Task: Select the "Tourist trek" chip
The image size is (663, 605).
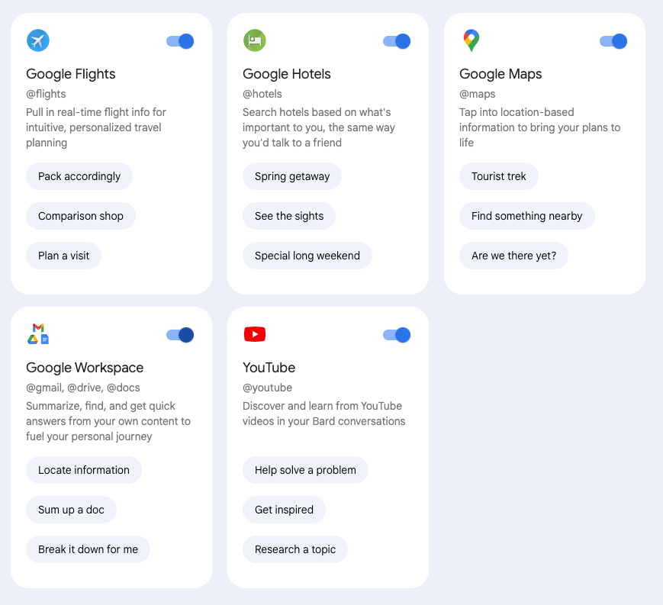Action: click(499, 176)
